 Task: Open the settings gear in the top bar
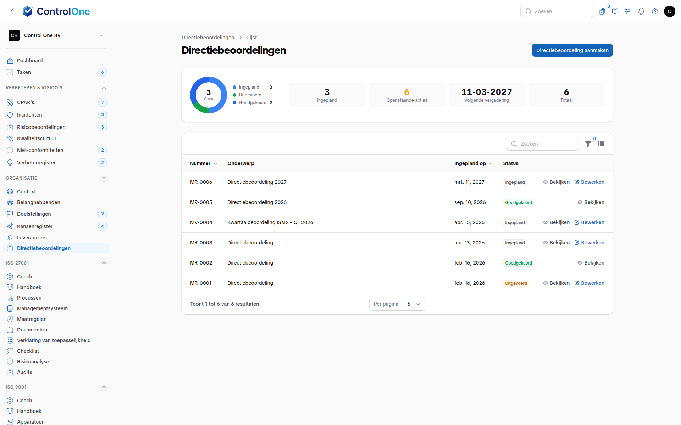[655, 11]
